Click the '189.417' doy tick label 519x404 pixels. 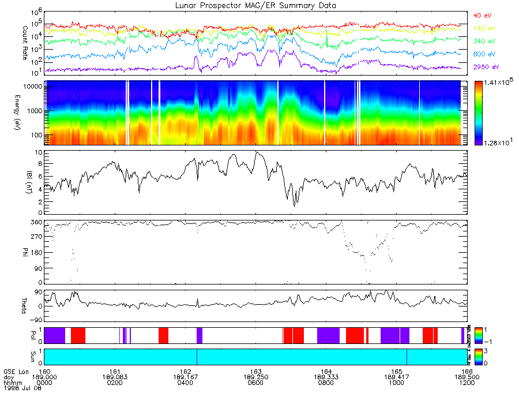click(x=397, y=377)
